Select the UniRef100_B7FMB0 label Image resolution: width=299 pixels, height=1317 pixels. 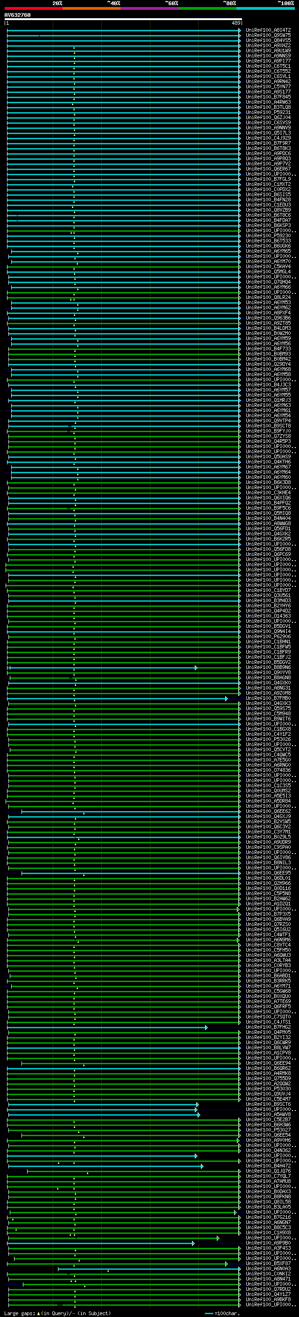click(x=268, y=698)
